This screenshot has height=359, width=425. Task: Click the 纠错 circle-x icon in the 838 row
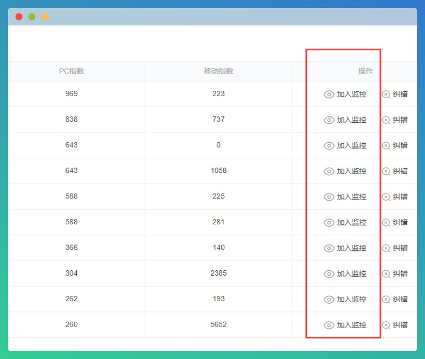coord(386,120)
